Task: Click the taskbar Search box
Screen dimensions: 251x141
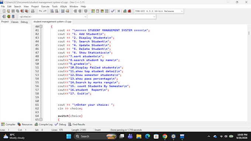Action: [x=95, y=136]
